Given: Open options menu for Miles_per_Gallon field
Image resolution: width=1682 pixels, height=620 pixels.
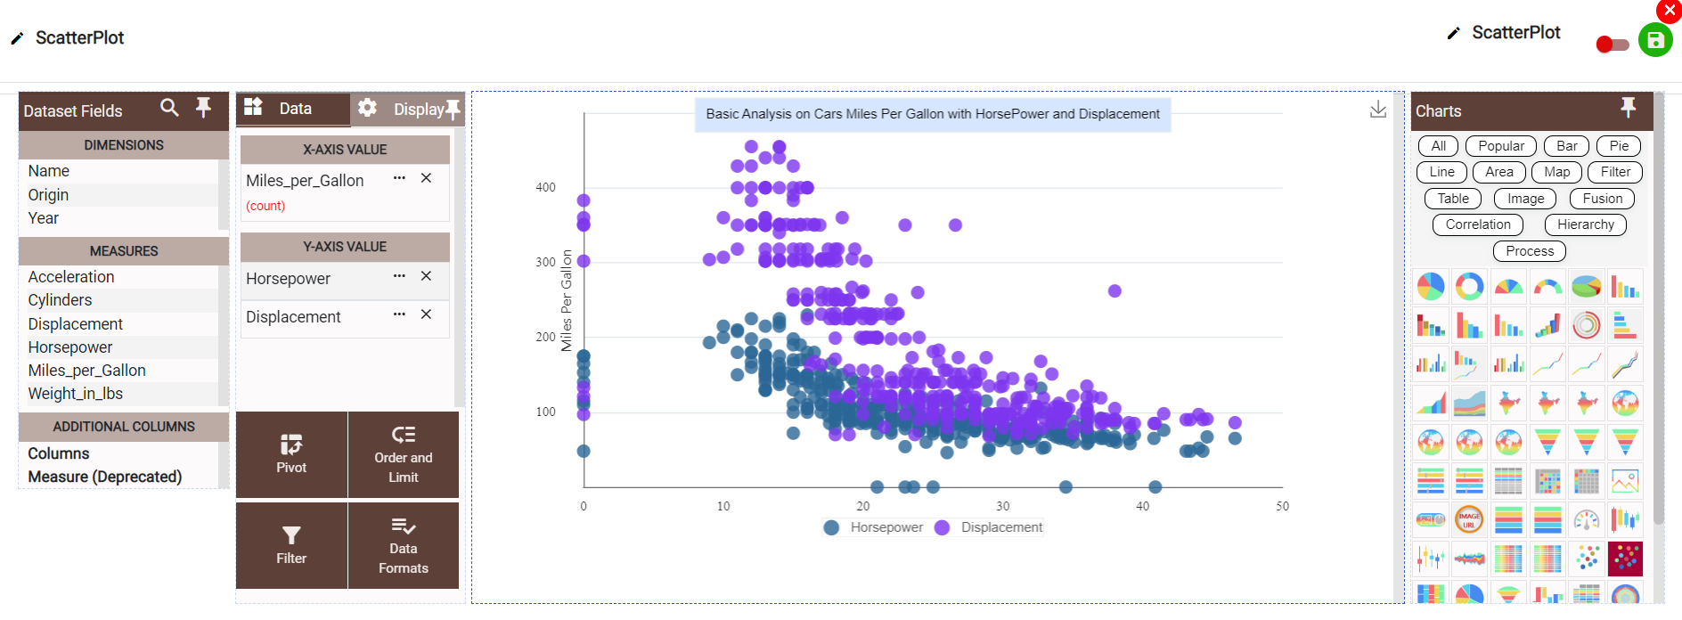Looking at the screenshot, I should (399, 178).
